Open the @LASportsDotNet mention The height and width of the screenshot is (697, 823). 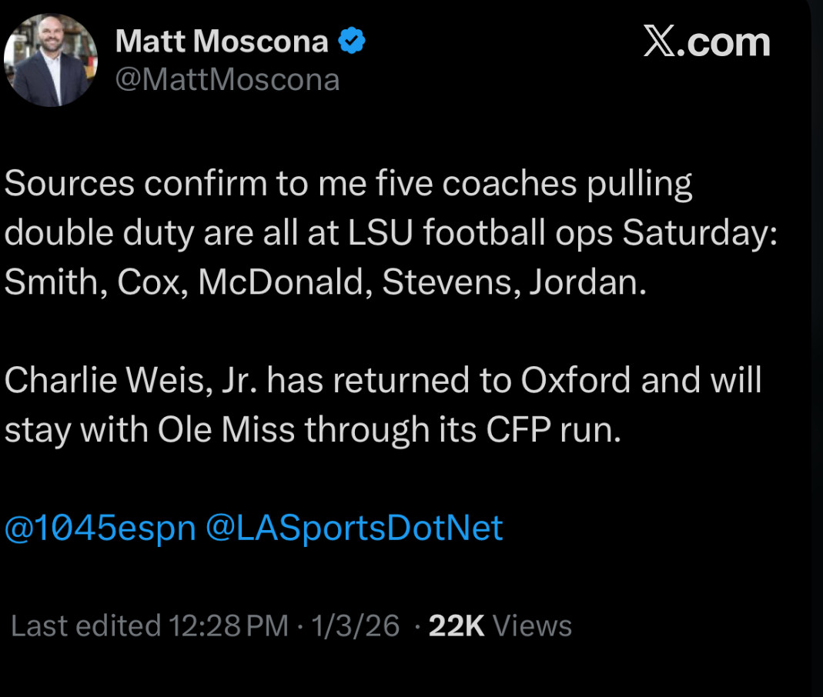pyautogui.click(x=354, y=529)
